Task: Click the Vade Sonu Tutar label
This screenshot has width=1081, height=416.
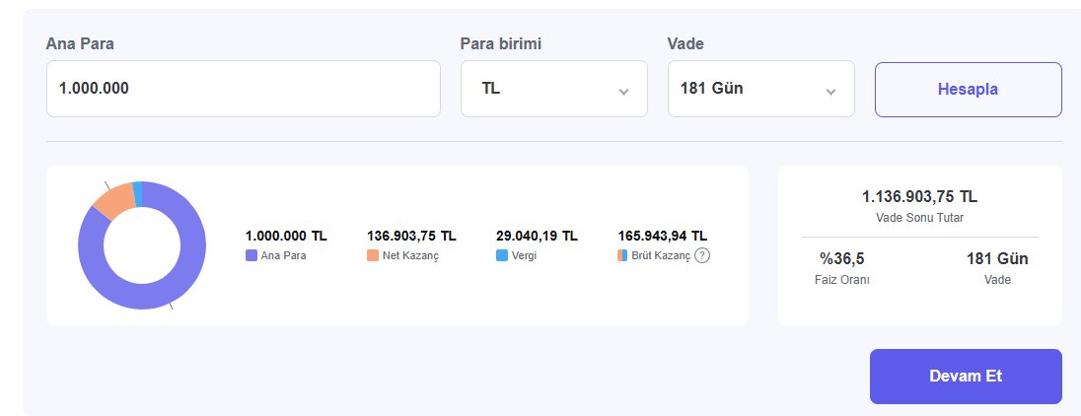Action: point(919,218)
